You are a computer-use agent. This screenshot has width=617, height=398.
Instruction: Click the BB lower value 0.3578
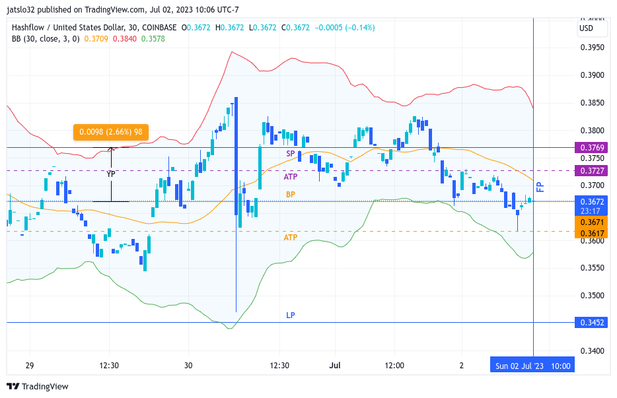tap(153, 38)
